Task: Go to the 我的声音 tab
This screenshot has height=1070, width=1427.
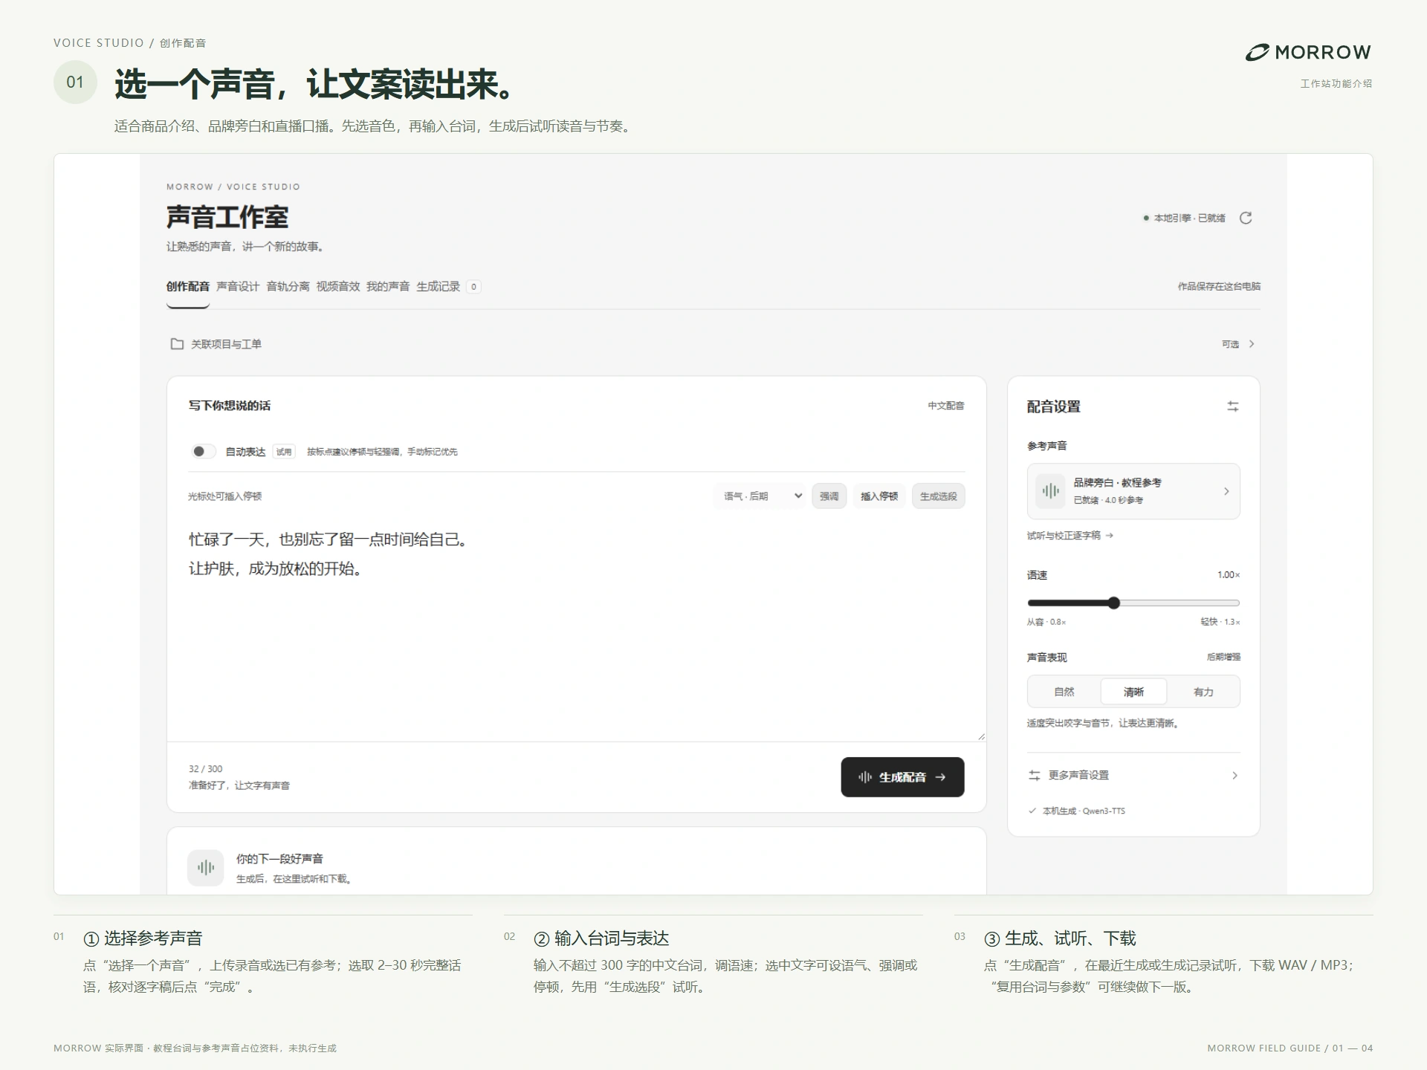Action: pos(388,286)
